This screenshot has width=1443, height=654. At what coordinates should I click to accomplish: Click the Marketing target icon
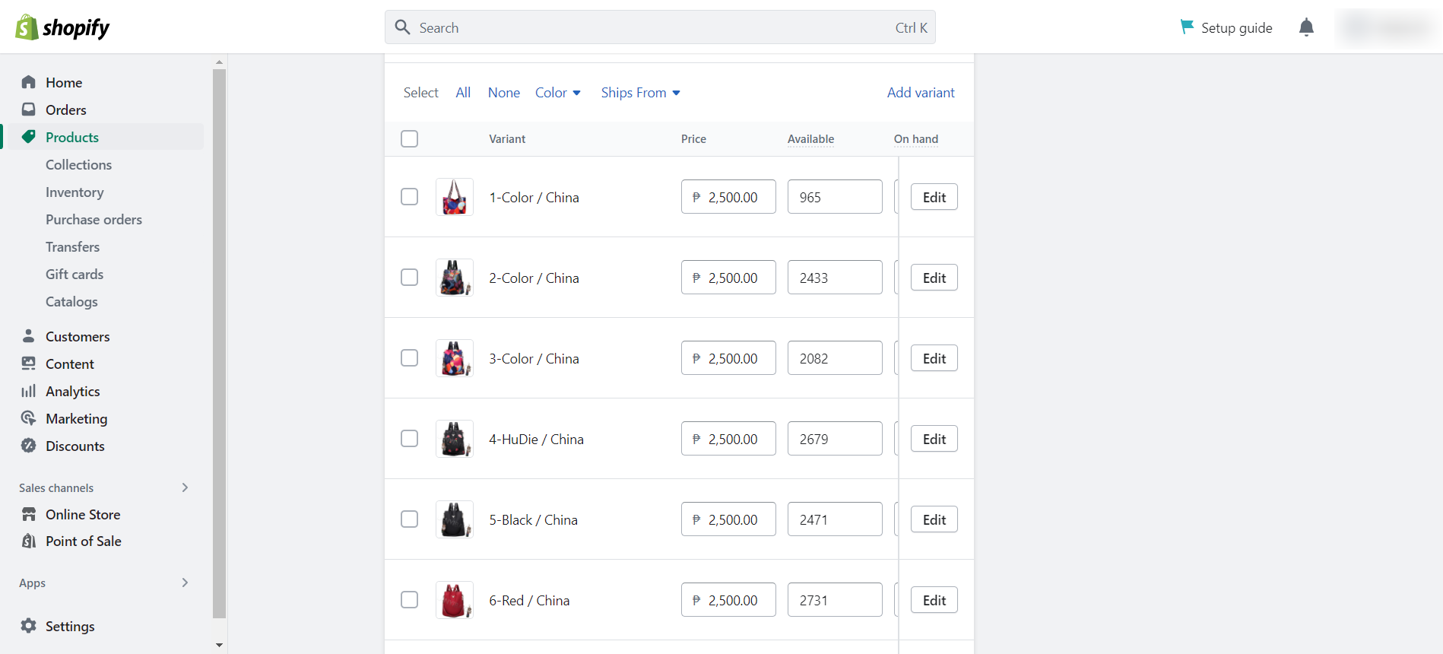tap(29, 418)
